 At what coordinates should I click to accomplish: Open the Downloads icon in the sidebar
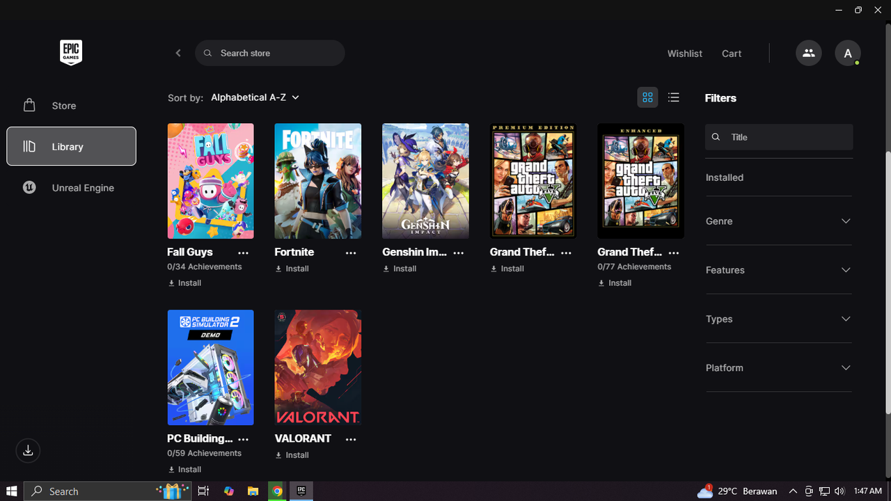(x=28, y=450)
